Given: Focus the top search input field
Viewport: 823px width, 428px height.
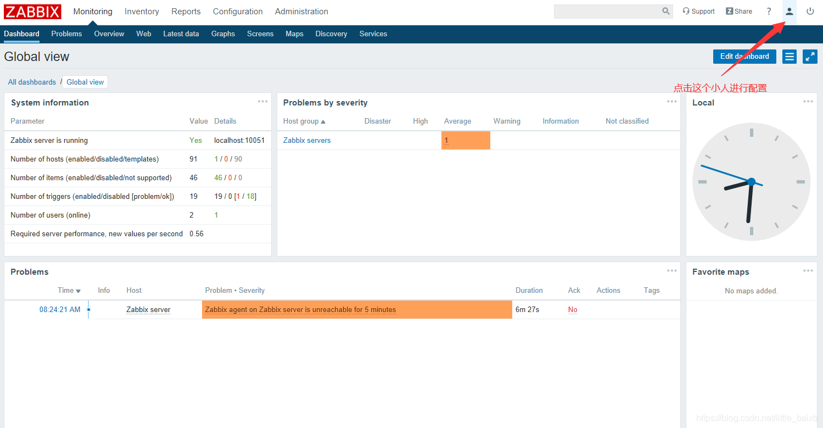Looking at the screenshot, I should 607,12.
